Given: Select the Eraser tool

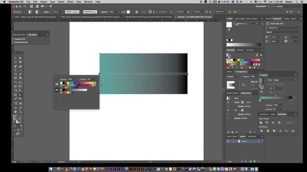Looking at the screenshot, I should pos(20,78).
